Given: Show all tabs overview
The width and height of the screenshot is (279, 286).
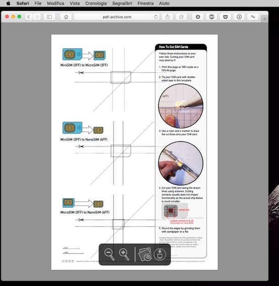Looking at the screenshot, I should [181, 17].
